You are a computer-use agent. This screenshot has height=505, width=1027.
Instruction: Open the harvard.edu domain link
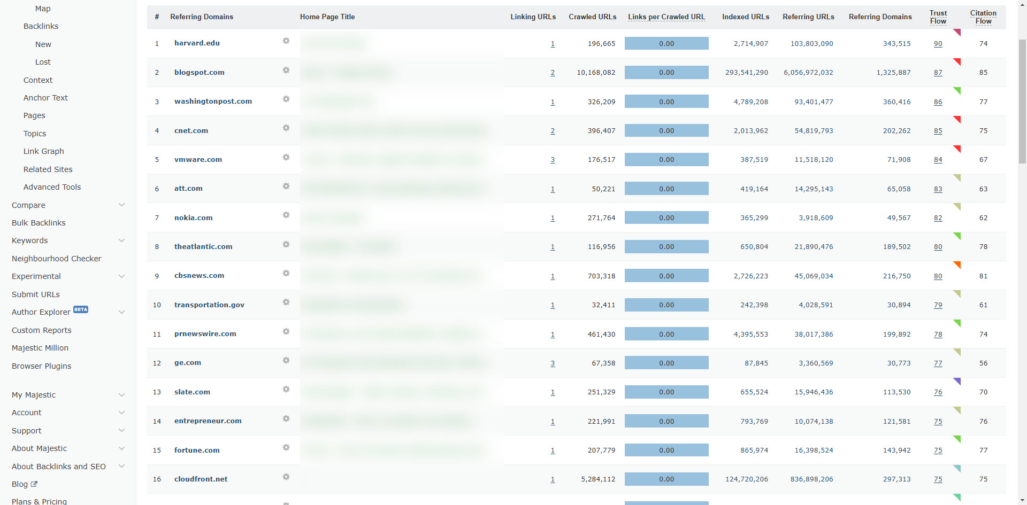tap(197, 43)
